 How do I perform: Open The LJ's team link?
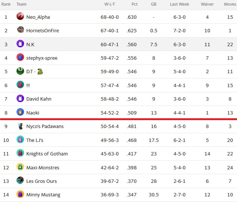pyautogui.click(x=35, y=140)
